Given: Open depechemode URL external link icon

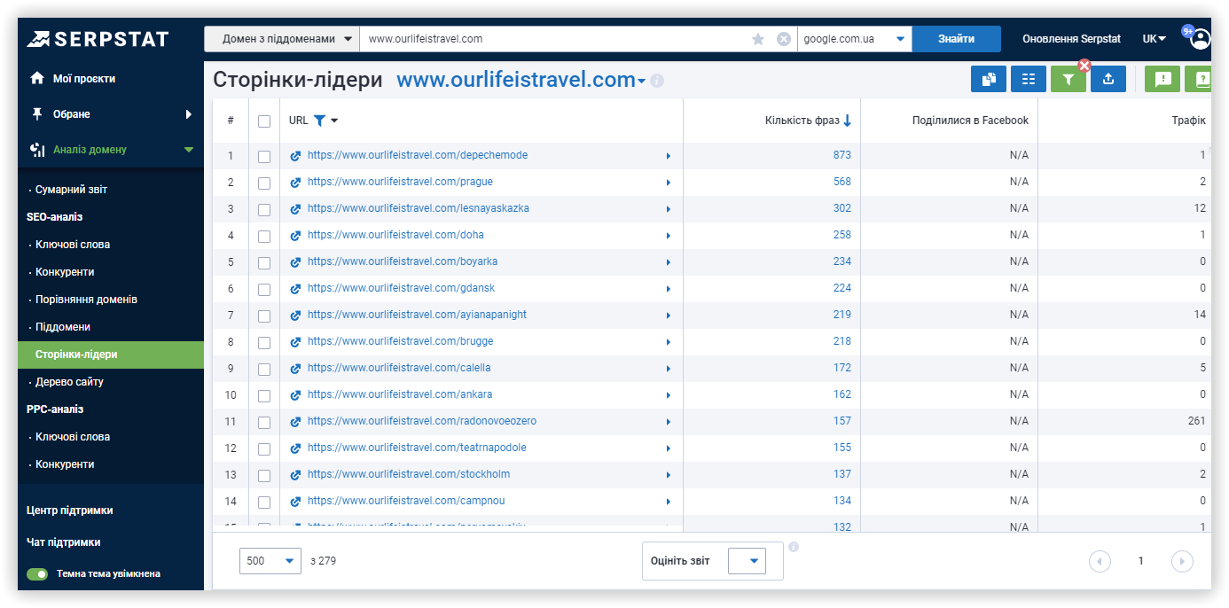Looking at the screenshot, I should coord(296,156).
